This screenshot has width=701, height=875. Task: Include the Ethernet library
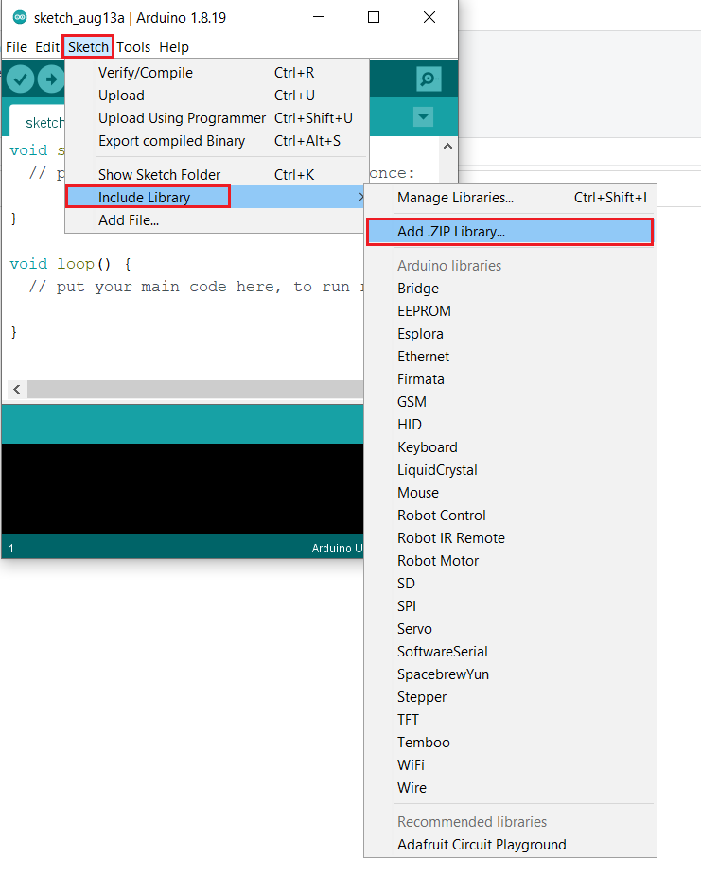(x=510, y=357)
